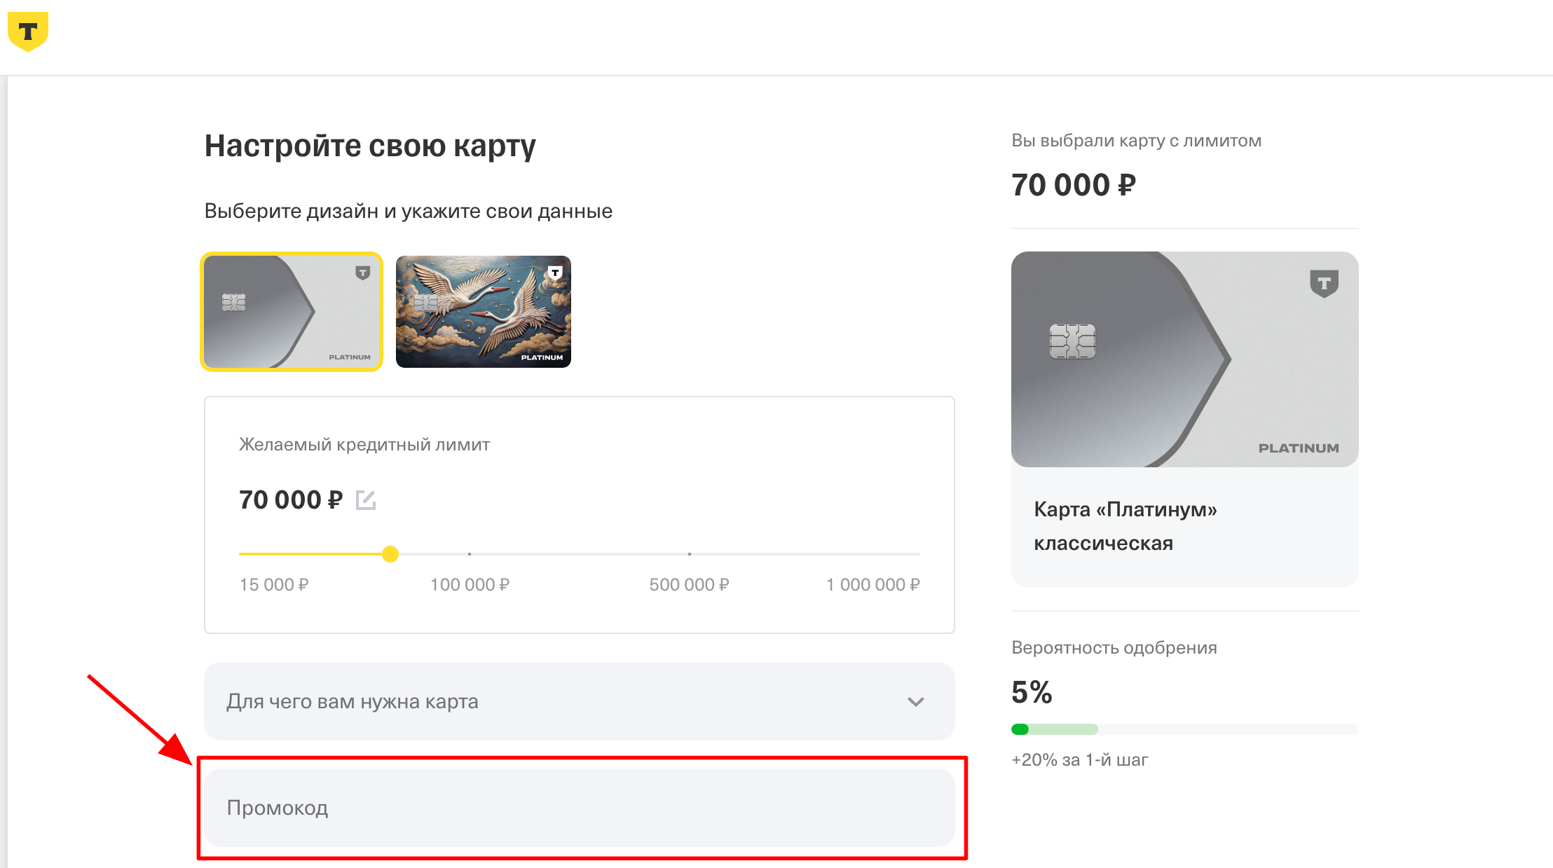Click the tick mark at 500 000 ₽
The image size is (1553, 868).
690,553
